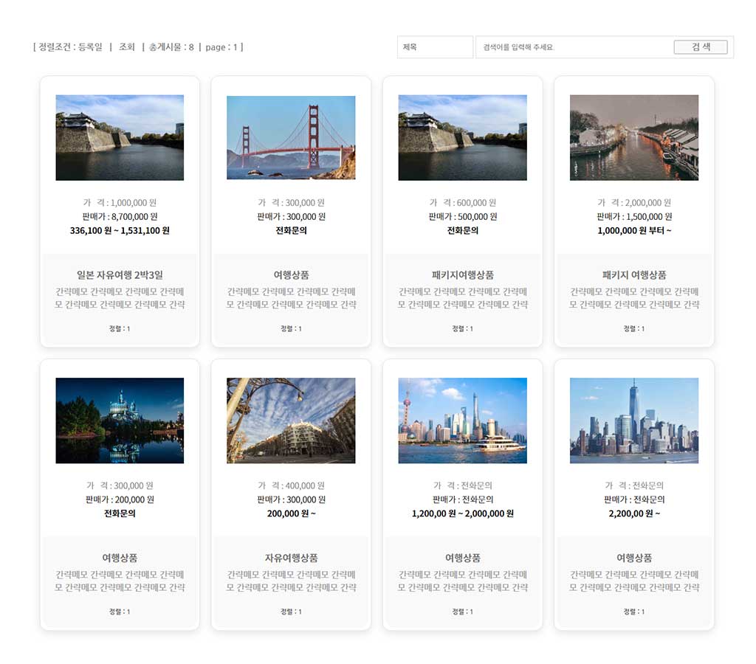Focus the 검색어를 입력해 주세요 search field
The image size is (756, 664).
pos(574,47)
